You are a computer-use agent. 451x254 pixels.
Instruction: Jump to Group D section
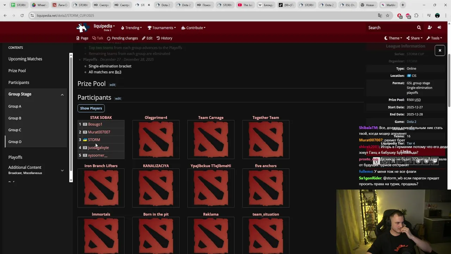(15, 142)
